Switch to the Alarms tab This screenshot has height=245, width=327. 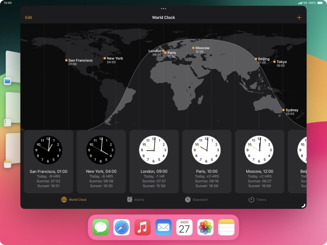click(135, 199)
